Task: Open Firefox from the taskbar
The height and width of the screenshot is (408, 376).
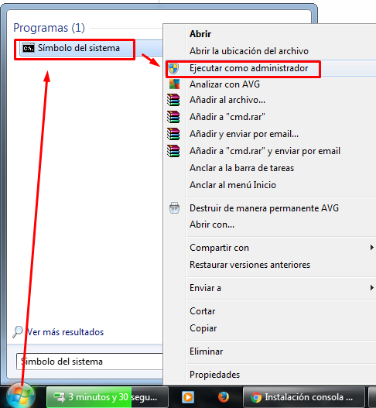Action: pos(224,397)
